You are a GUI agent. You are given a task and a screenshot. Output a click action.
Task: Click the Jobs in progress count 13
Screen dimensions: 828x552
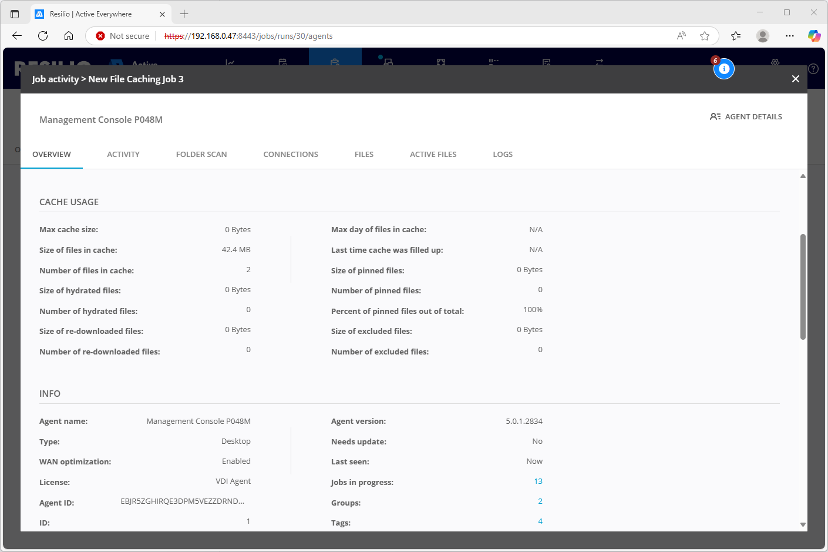point(538,481)
